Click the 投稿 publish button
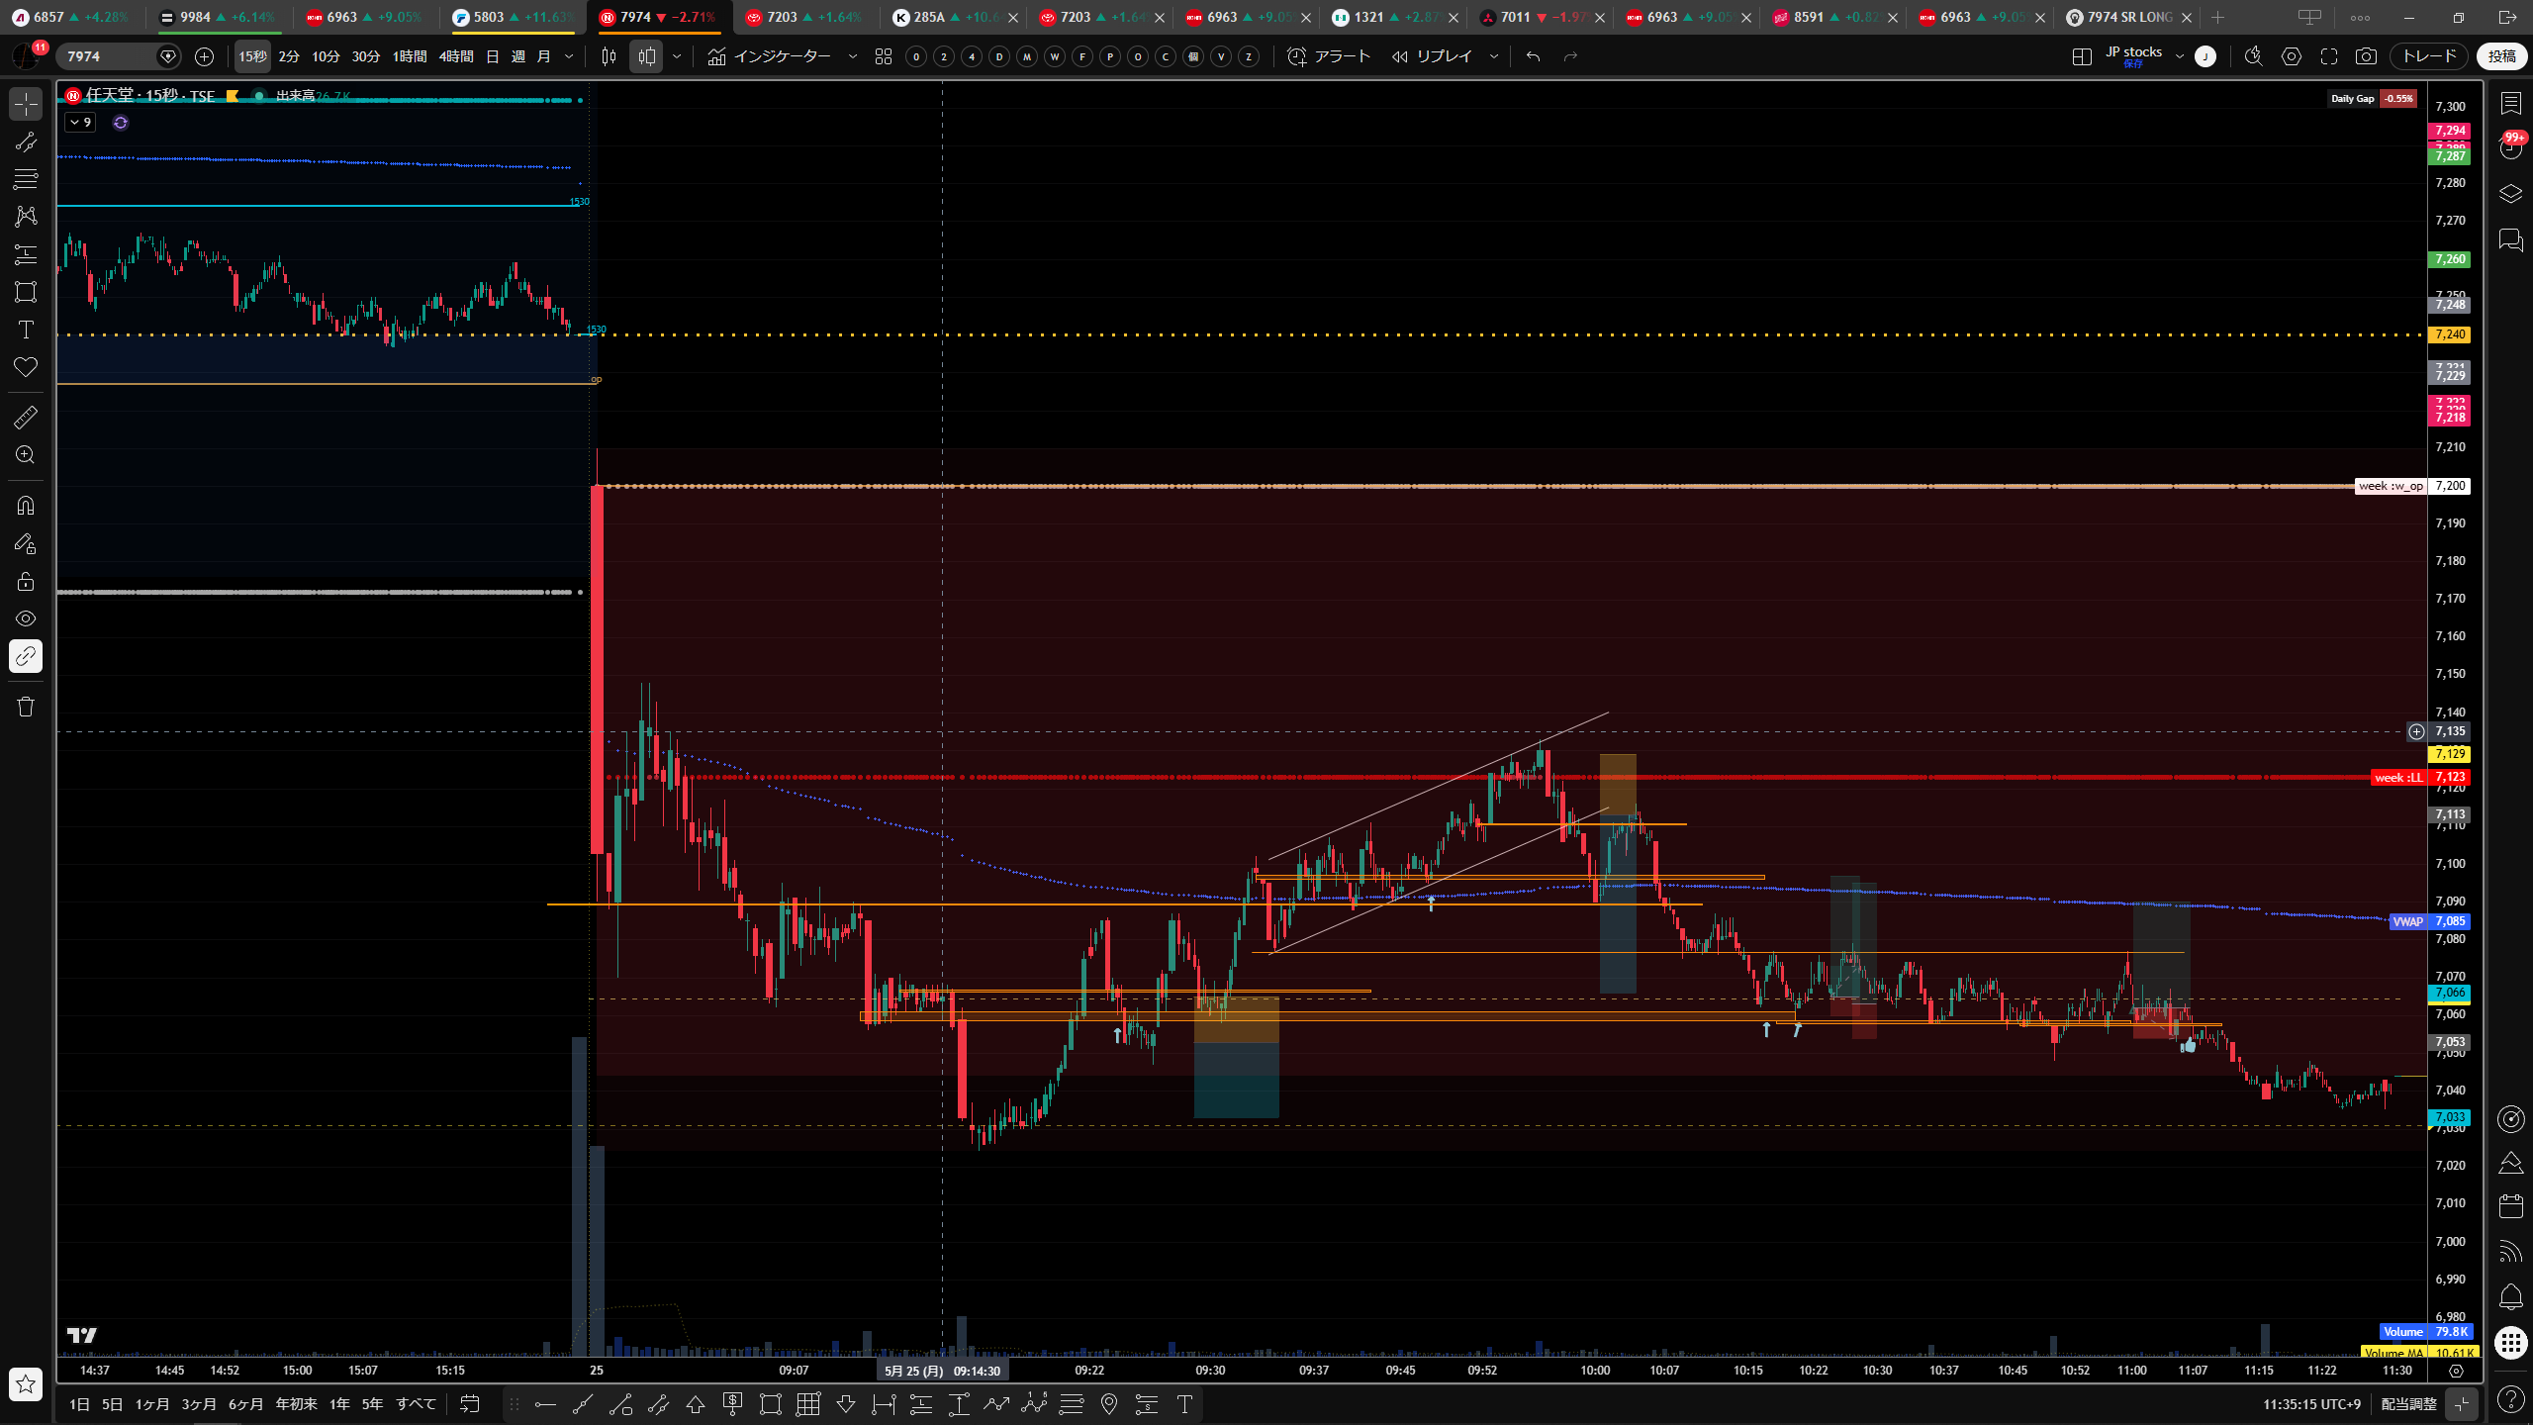2533x1425 pixels. (2502, 56)
